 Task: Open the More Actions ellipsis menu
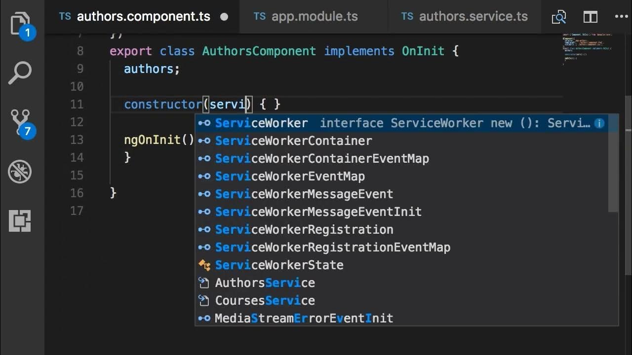pyautogui.click(x=621, y=17)
